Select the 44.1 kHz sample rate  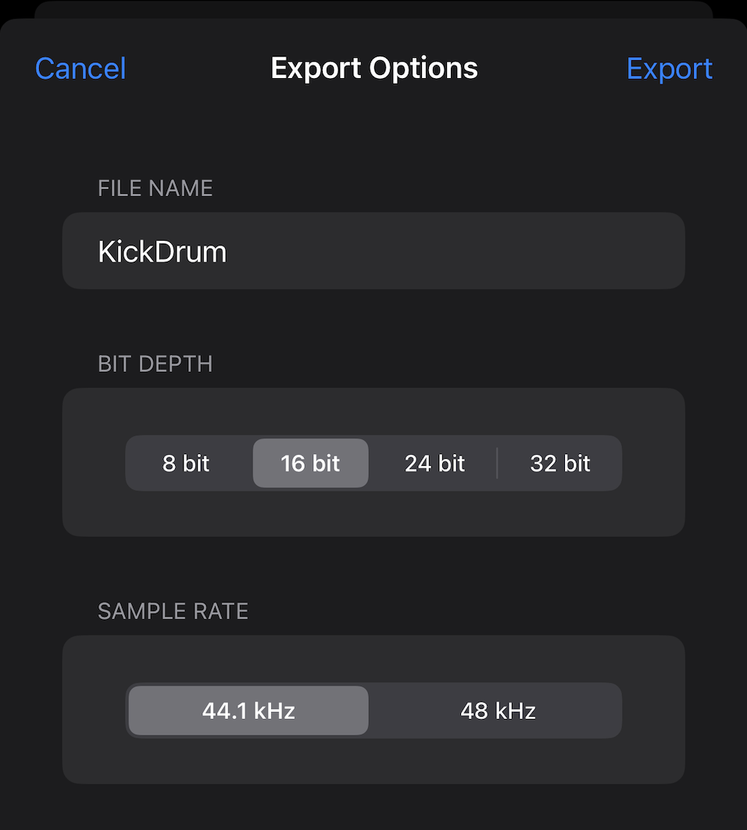248,710
